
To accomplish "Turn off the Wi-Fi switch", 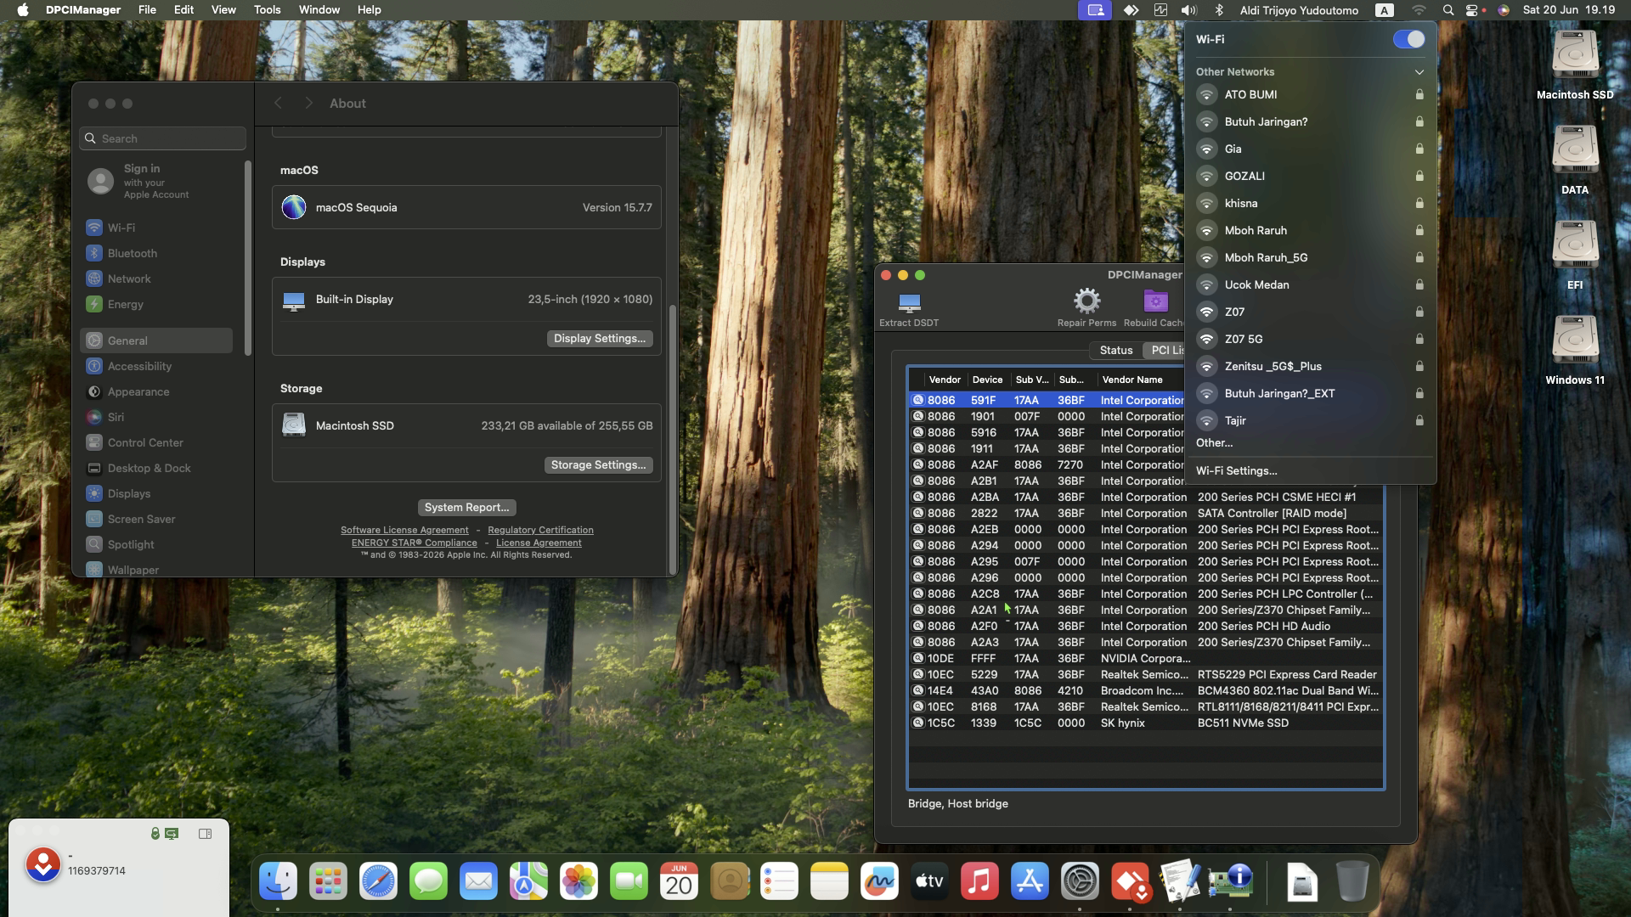I will (x=1408, y=39).
